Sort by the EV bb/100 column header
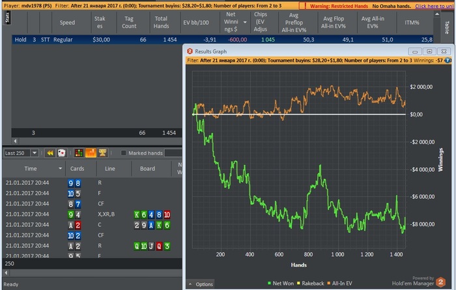Viewport: 456px width, 290px height. click(196, 22)
